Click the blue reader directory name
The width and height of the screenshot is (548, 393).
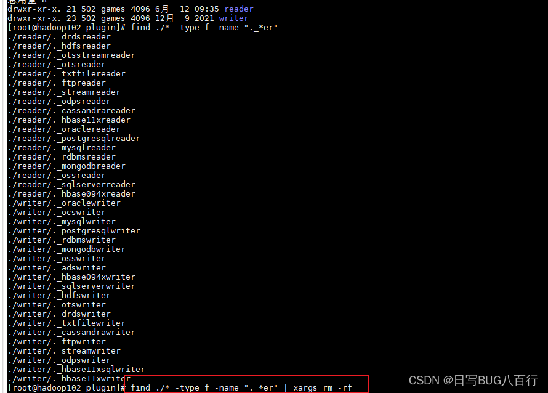coord(239,9)
